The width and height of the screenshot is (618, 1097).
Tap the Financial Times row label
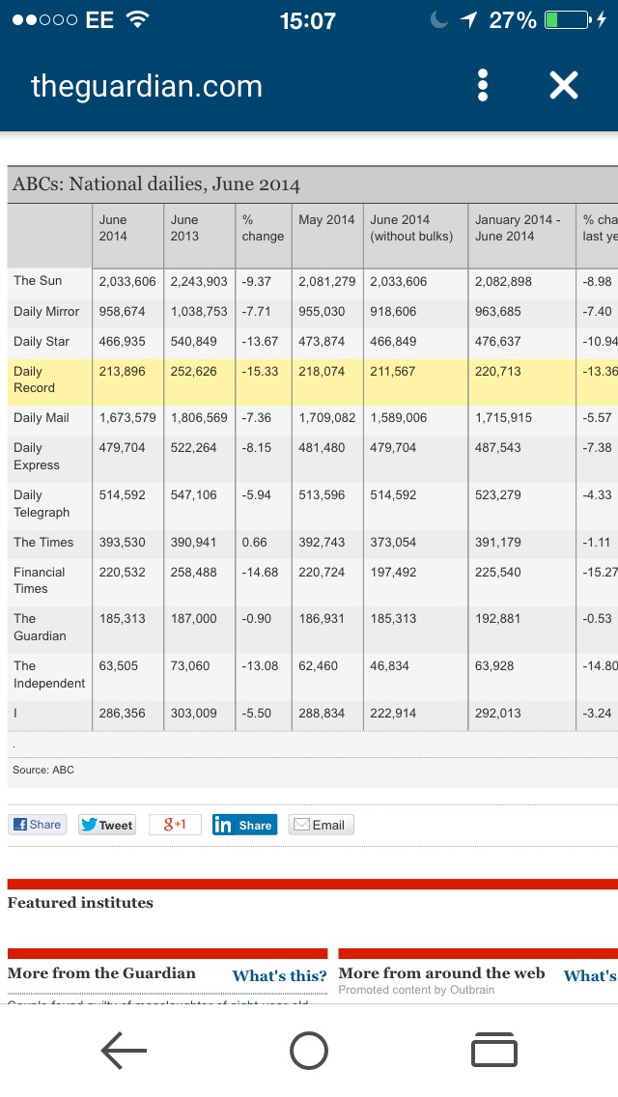coord(40,580)
